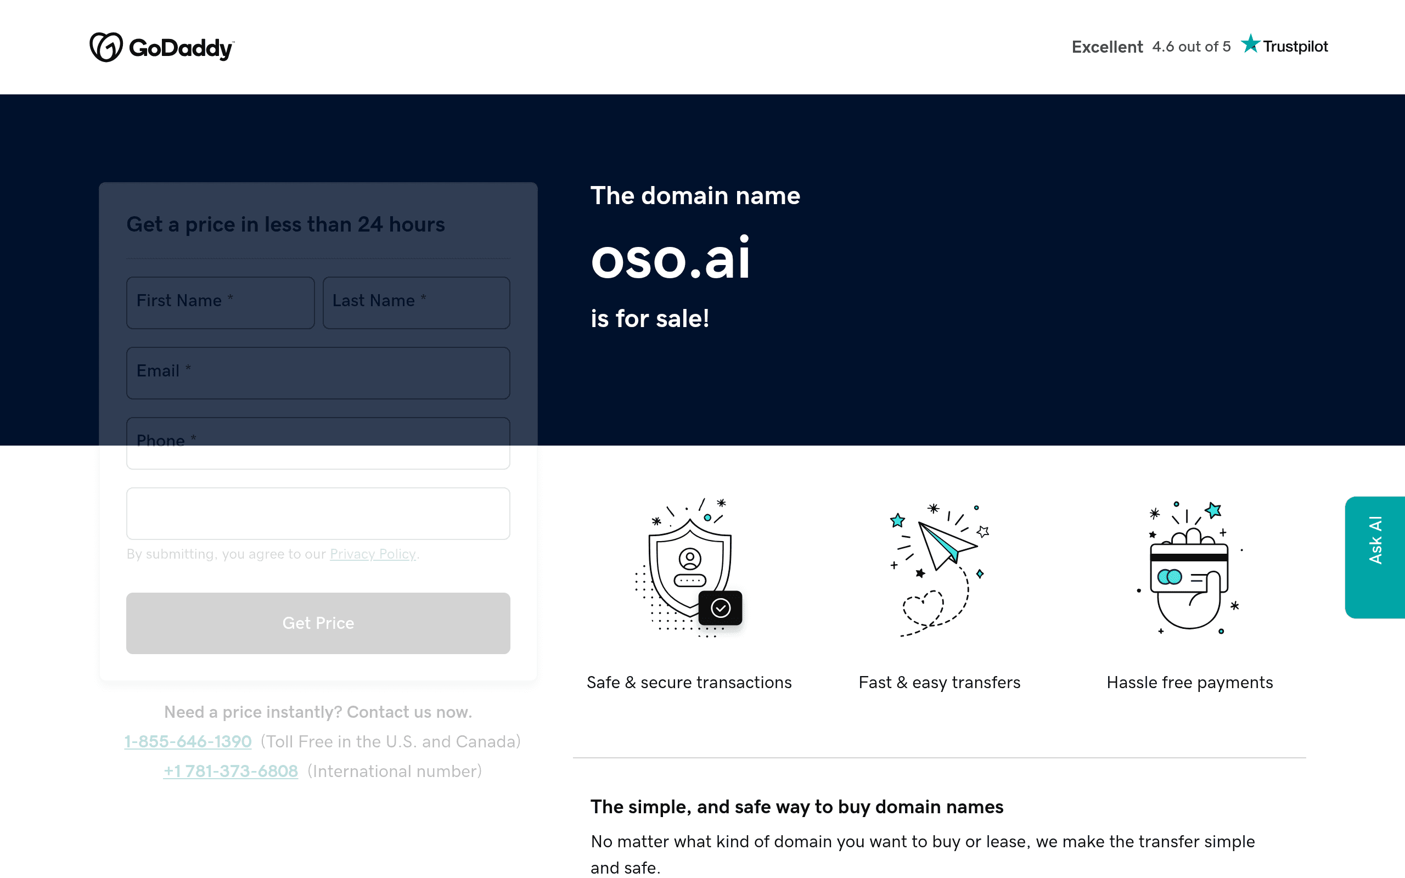Screen dimensions: 1405x878
Task: Click the Last Name field
Action: tap(416, 302)
